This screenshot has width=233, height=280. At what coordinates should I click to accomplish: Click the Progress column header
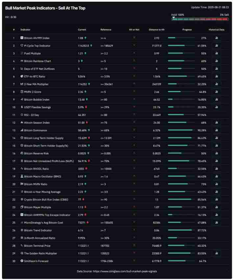click(x=187, y=30)
